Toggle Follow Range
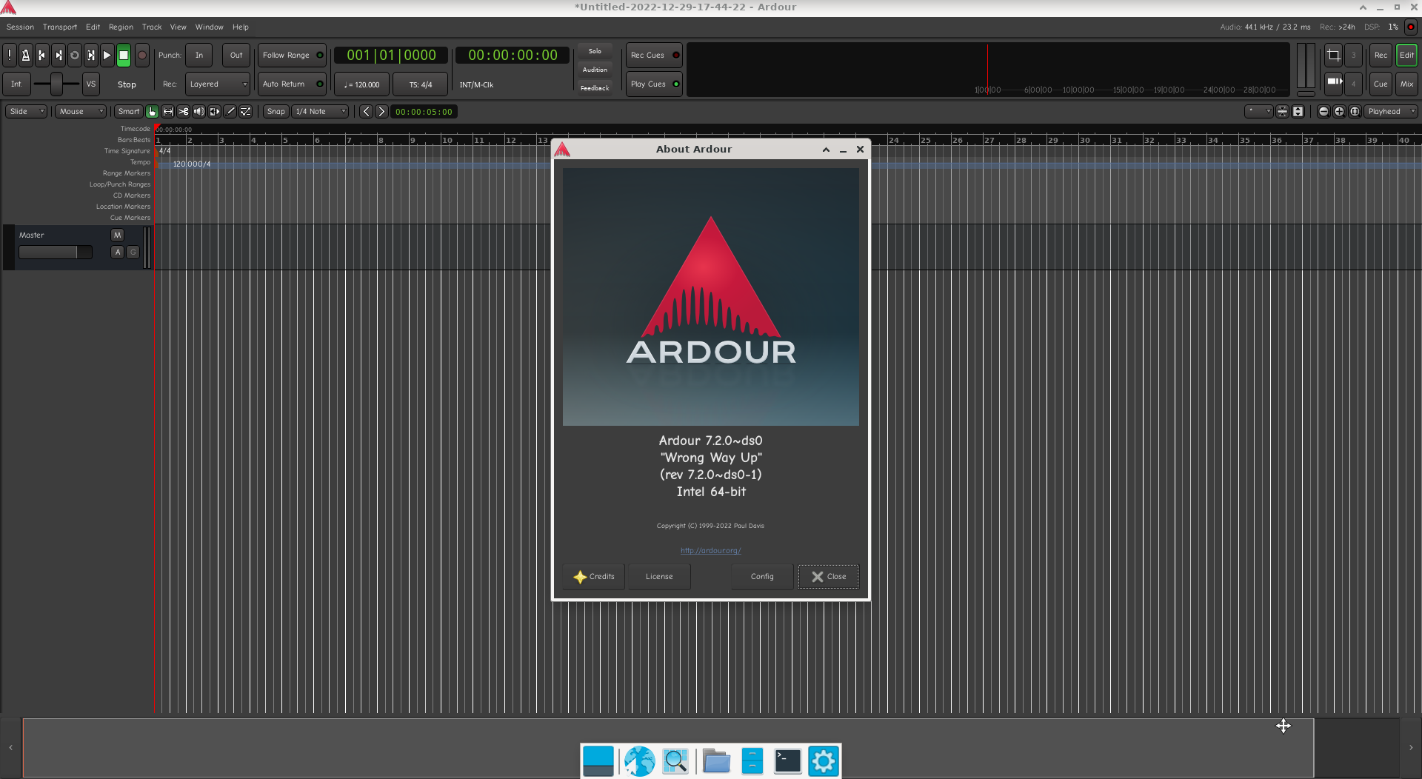1422x779 pixels. coord(292,56)
